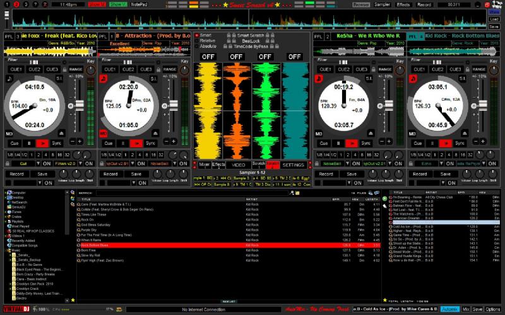Expand the Playlists node in the browser tree
Viewport: 505px width, 315px height.
[6, 222]
